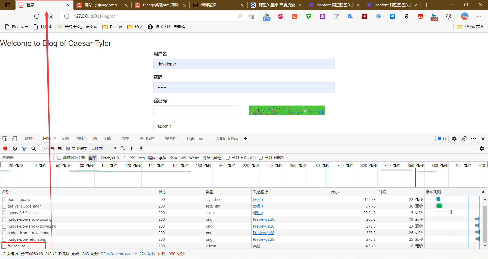Clear the network log
Viewport: 488px width, 259px height.
click(15, 148)
